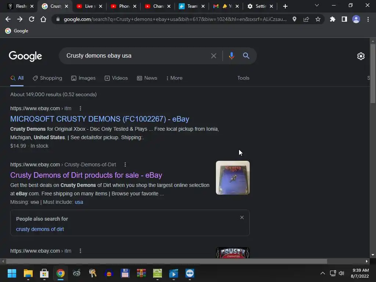This screenshot has width=376, height=282.
Task: Go back with the browser back arrow
Action: pyautogui.click(x=8, y=19)
